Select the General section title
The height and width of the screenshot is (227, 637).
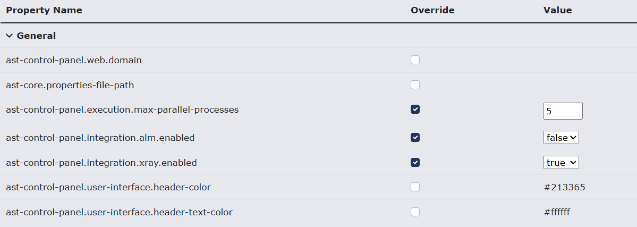coord(36,36)
